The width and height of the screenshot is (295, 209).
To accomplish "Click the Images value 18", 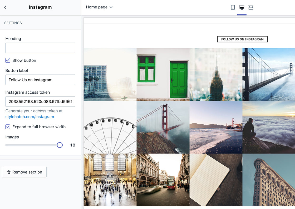I will 73,145.
